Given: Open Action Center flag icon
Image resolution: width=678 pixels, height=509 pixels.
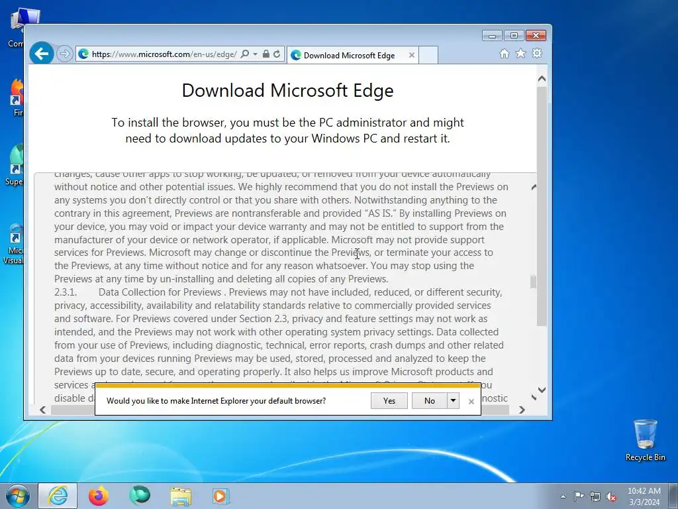Looking at the screenshot, I should click(579, 496).
